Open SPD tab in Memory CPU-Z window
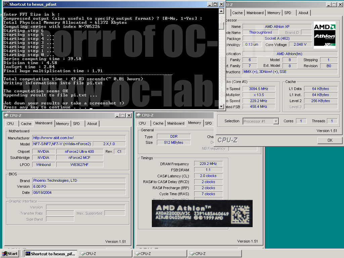Viewport: 344px width, 258px height. tap(208, 124)
